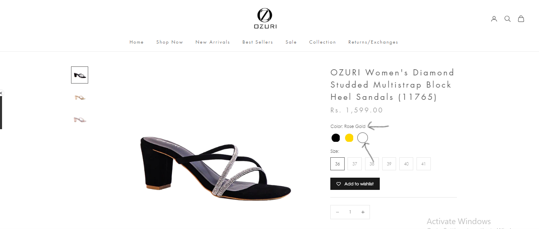Image resolution: width=539 pixels, height=229 pixels.
Task: View the black sandal thumbnail
Action: pos(80,75)
